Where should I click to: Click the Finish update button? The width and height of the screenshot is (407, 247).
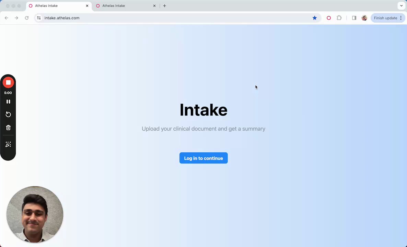[x=385, y=18]
